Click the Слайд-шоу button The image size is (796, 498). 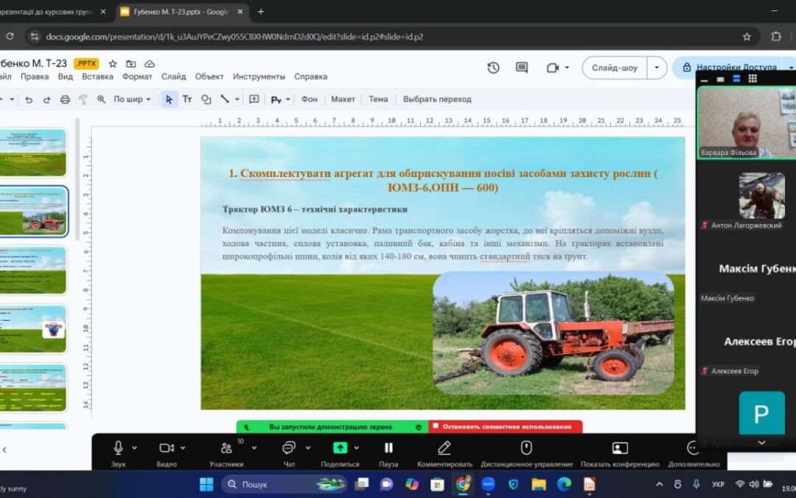coord(615,68)
